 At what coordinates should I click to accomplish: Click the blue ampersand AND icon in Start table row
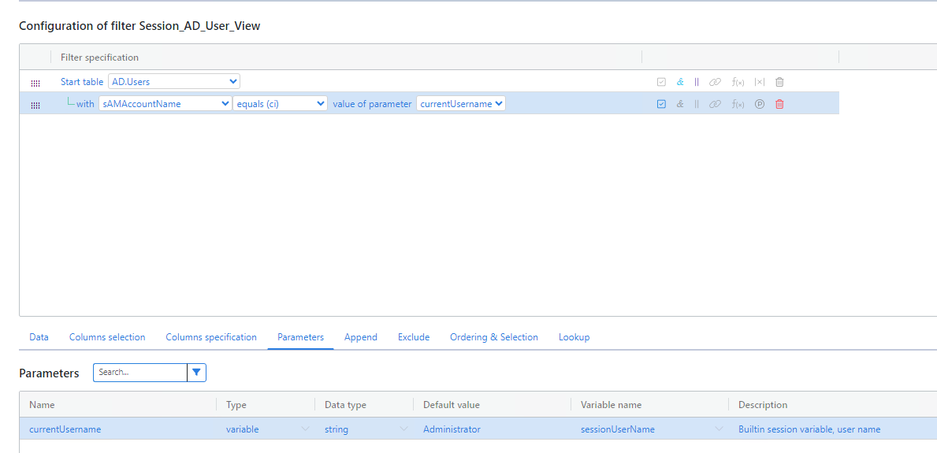point(680,82)
